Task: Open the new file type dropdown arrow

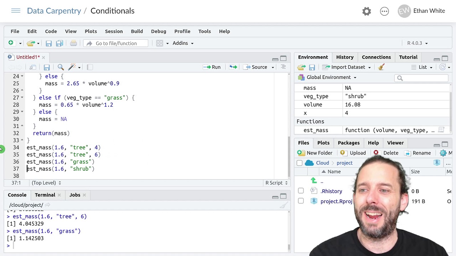Action: pyautogui.click(x=20, y=43)
